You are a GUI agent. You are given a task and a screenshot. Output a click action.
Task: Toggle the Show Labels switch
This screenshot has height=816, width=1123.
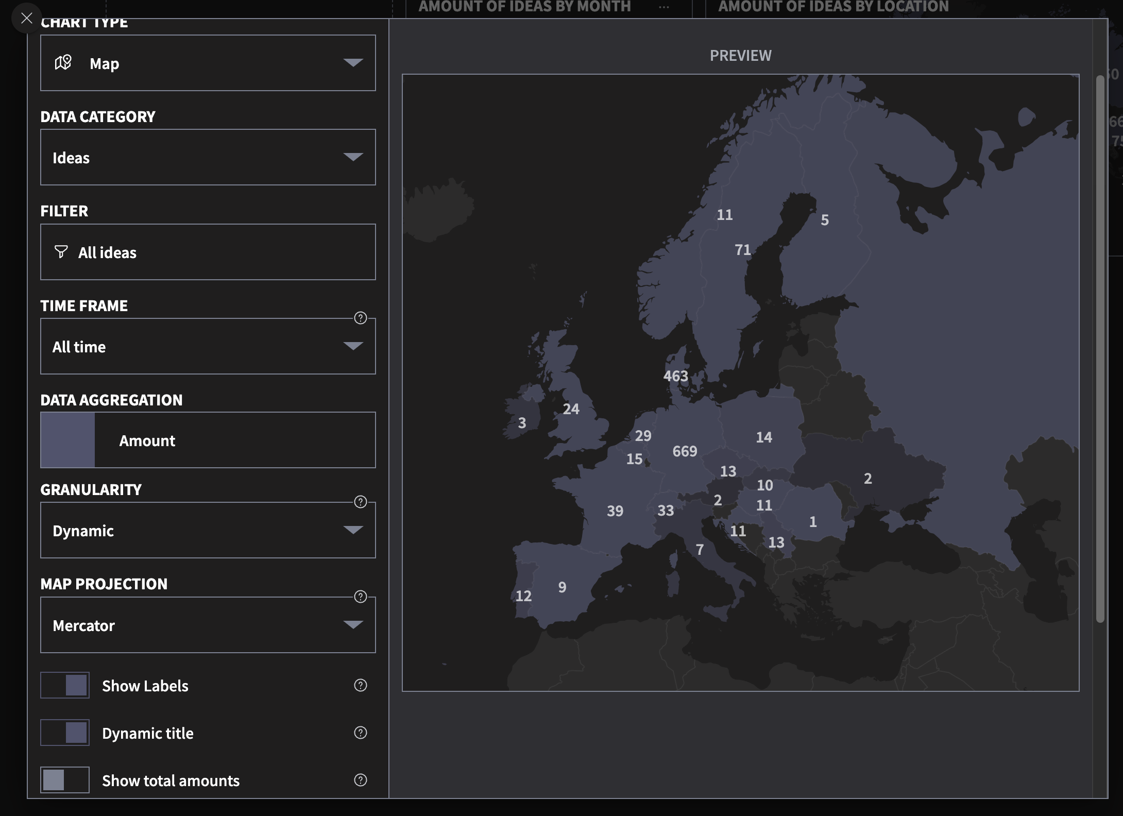point(65,685)
